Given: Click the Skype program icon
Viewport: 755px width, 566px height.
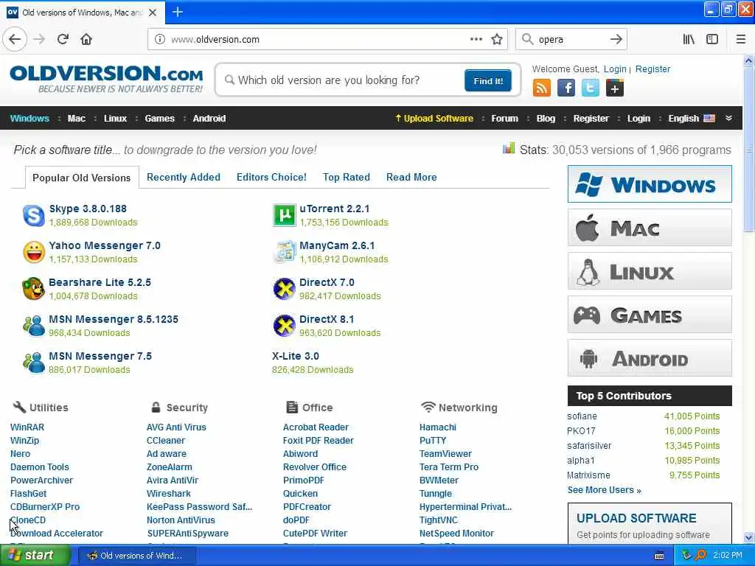Looking at the screenshot, I should coord(34,215).
